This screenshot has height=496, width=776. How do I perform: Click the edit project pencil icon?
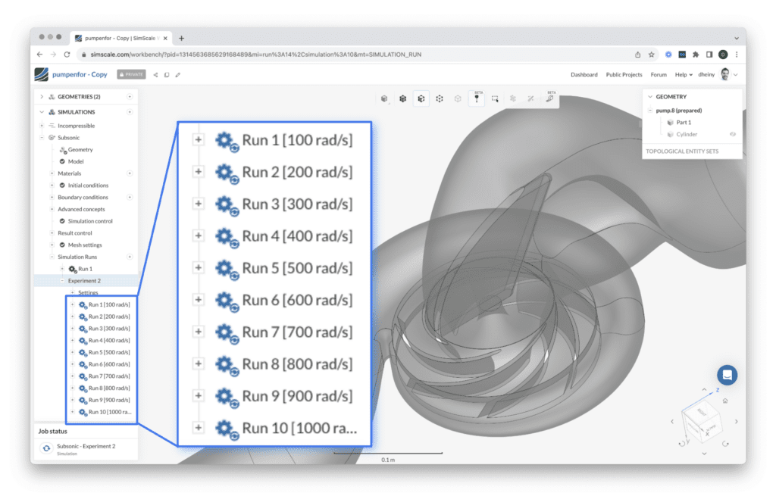click(178, 74)
